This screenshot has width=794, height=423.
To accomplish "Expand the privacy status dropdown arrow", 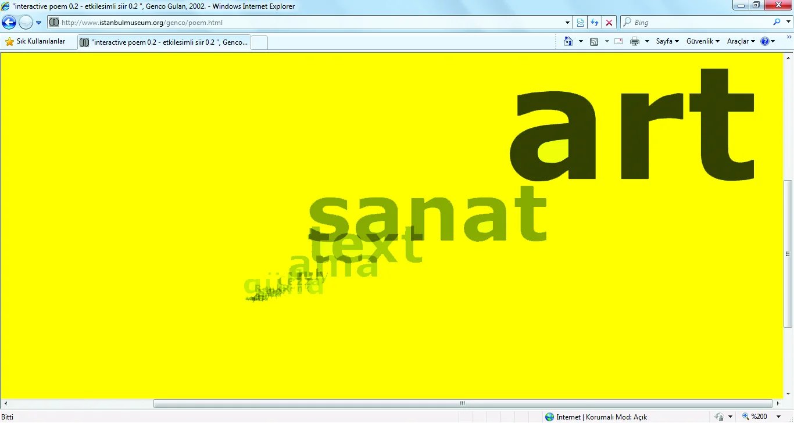I will [x=730, y=417].
